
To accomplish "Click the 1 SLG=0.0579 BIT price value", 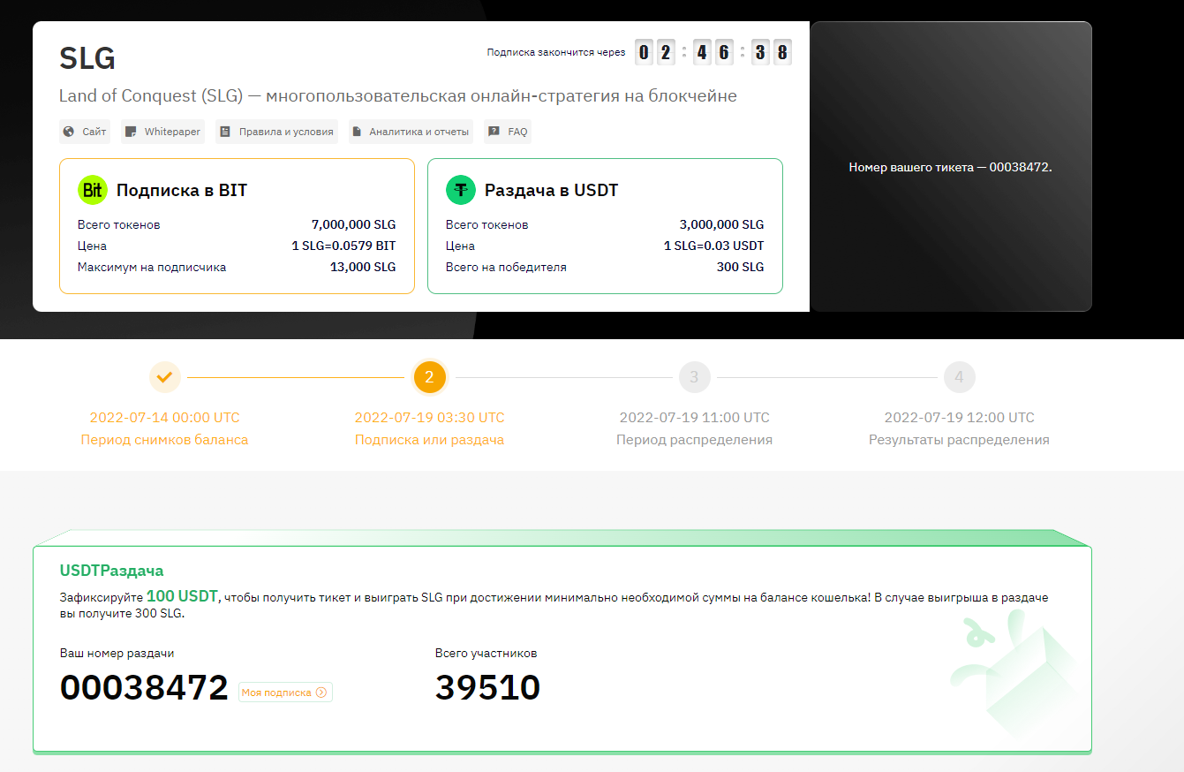I will (343, 246).
